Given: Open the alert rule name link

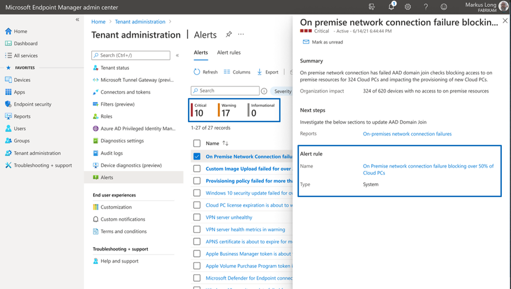Looking at the screenshot, I should tap(428, 169).
